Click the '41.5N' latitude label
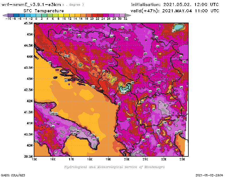Image resolution: width=229 pixels, height=177 pixels. [x=28, y=112]
